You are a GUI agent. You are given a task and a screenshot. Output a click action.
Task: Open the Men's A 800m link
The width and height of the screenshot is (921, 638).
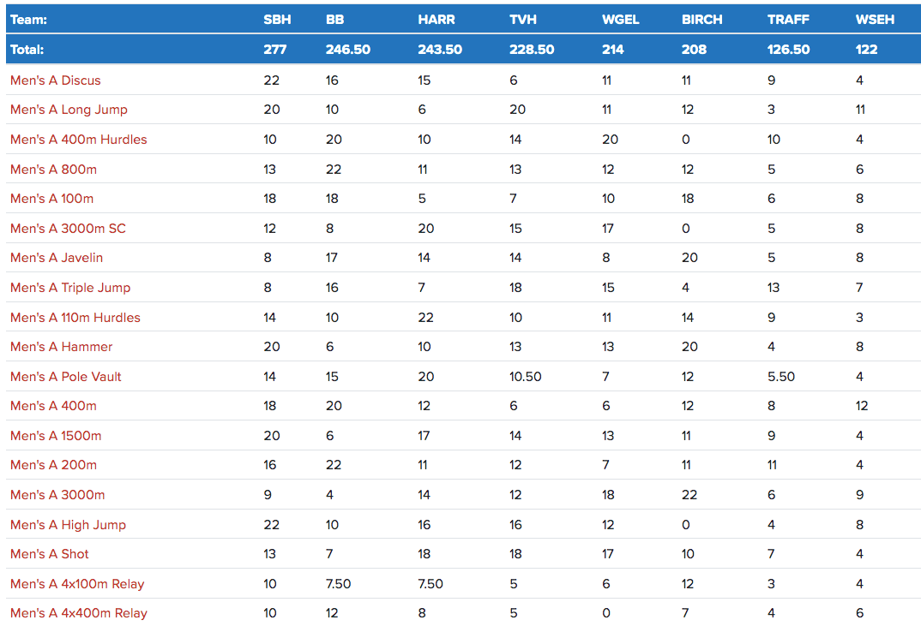pos(53,170)
